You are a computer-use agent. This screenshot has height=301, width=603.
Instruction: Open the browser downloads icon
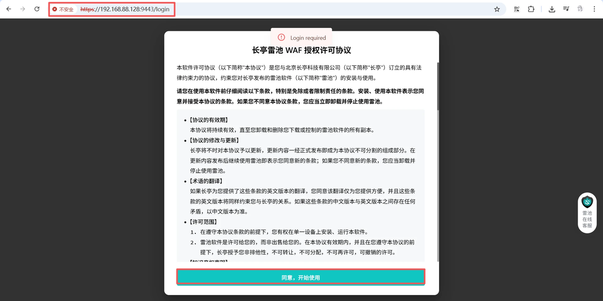tap(552, 9)
